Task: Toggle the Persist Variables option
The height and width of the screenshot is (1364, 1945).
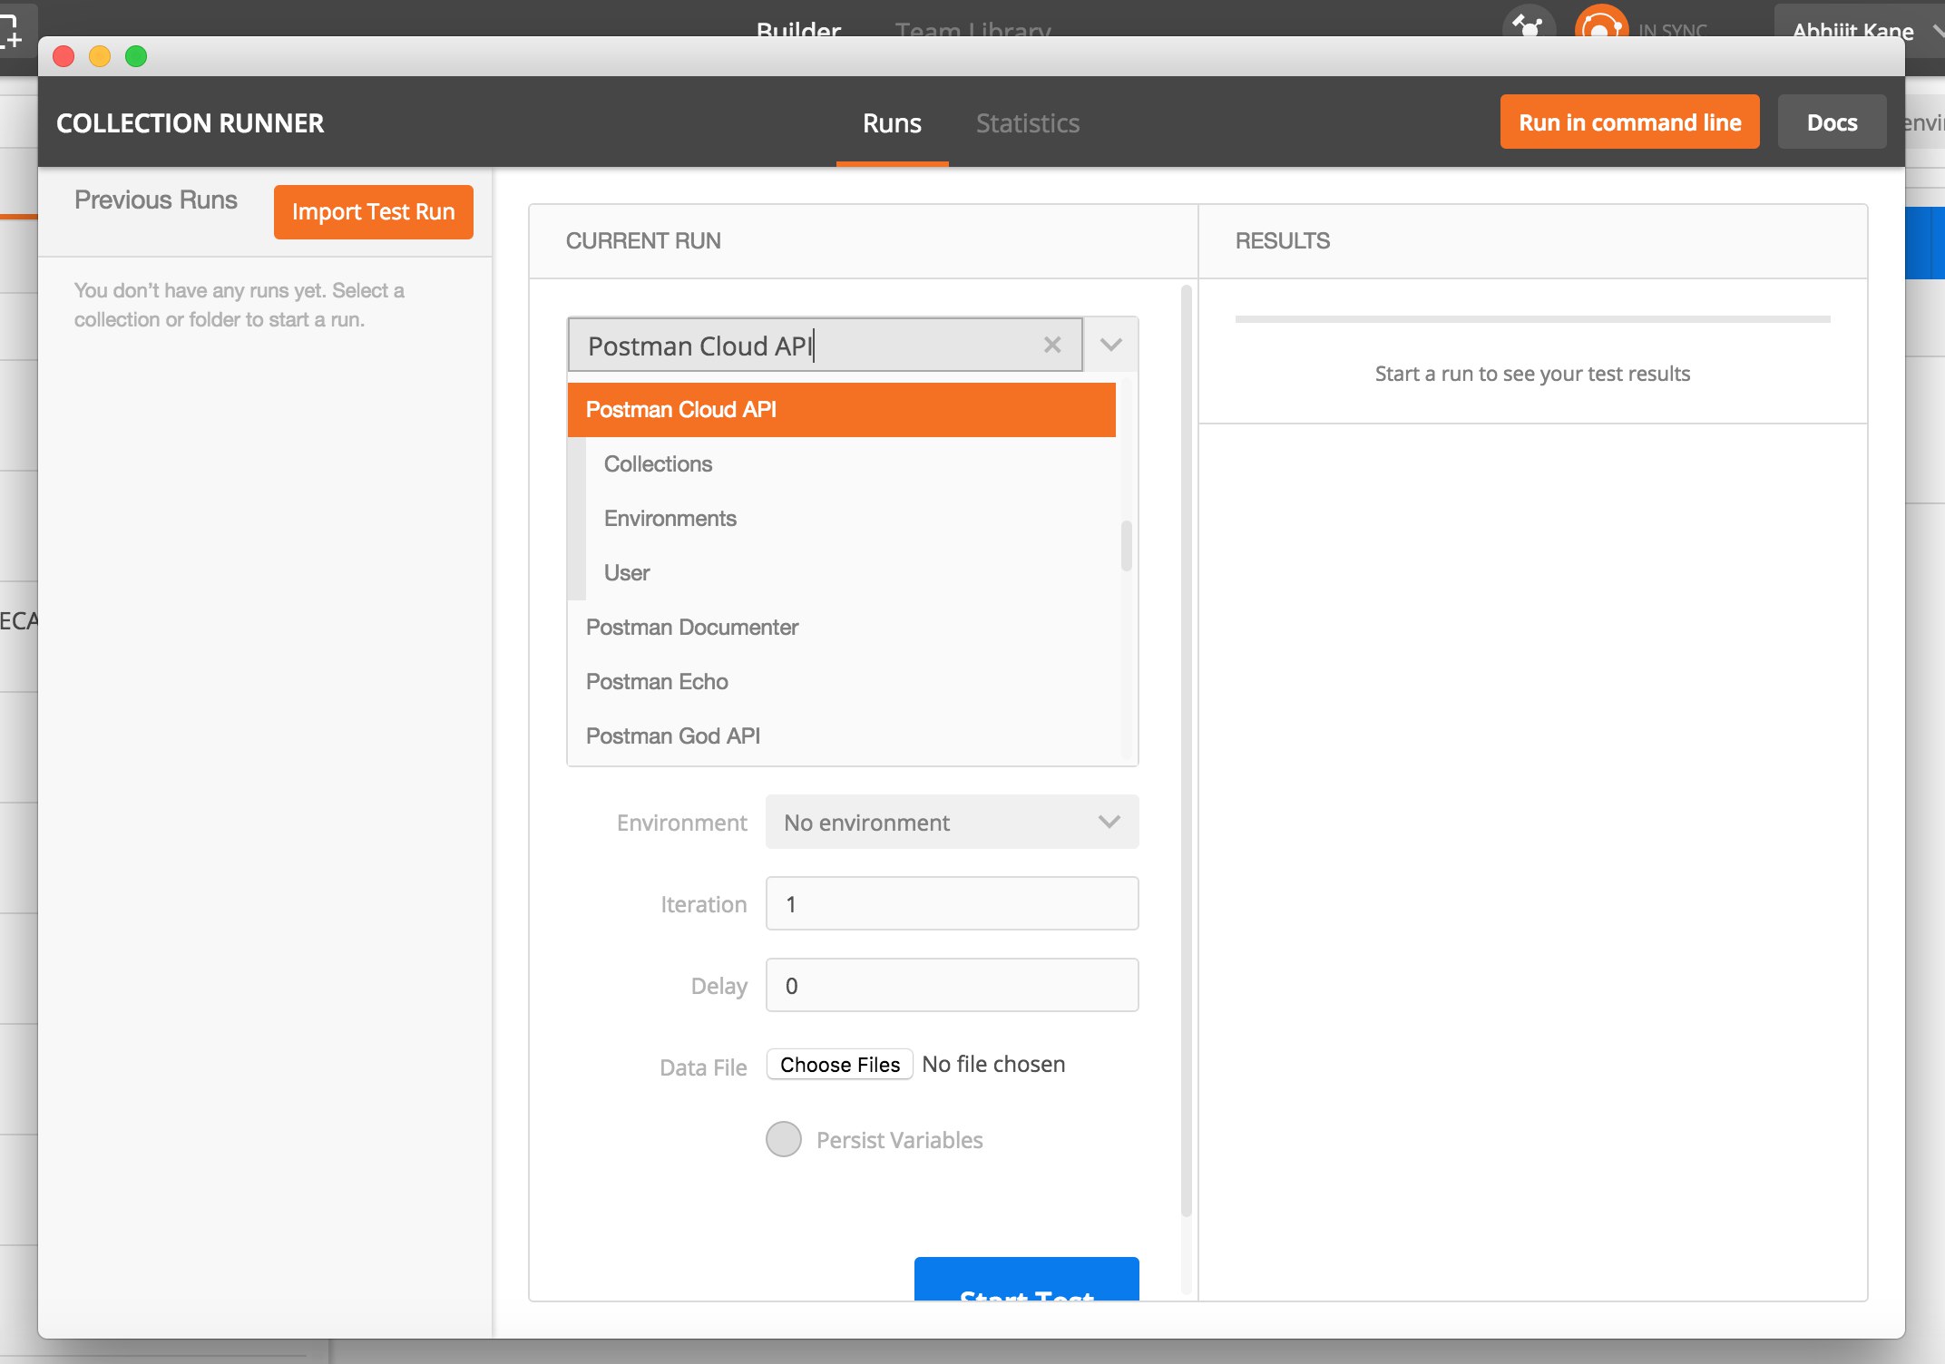Action: [784, 1139]
